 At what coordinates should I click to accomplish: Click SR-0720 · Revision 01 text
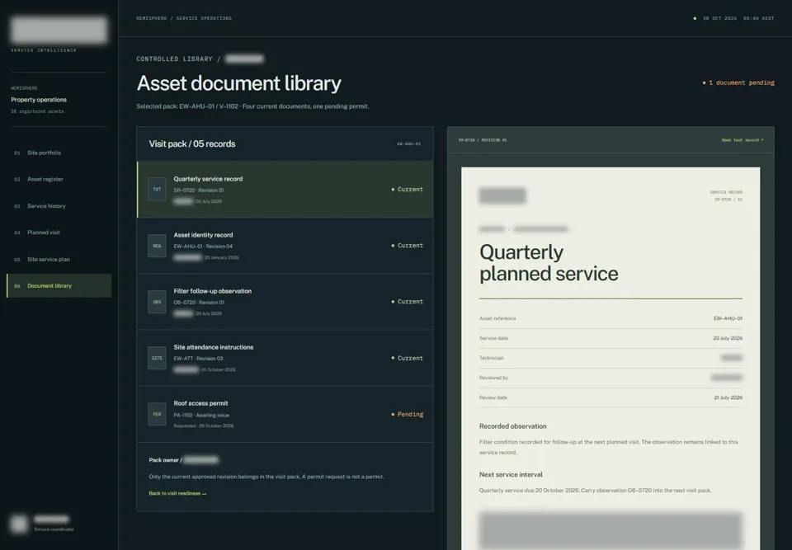click(199, 190)
